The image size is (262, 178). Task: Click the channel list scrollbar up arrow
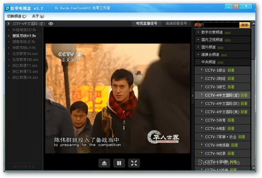tap(254, 24)
